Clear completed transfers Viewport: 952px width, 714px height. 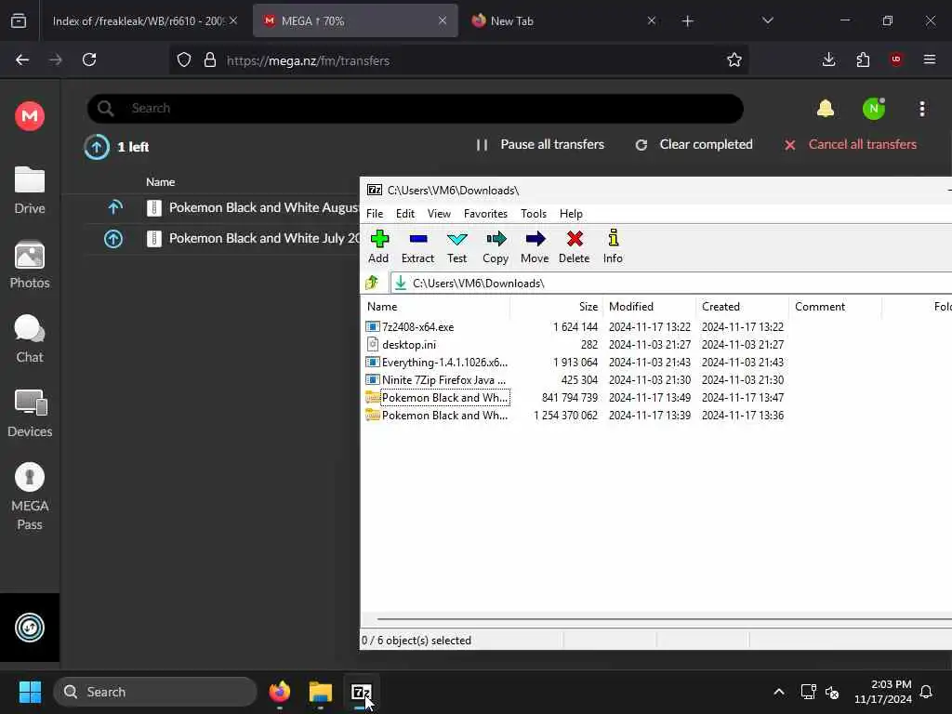pyautogui.click(x=694, y=144)
